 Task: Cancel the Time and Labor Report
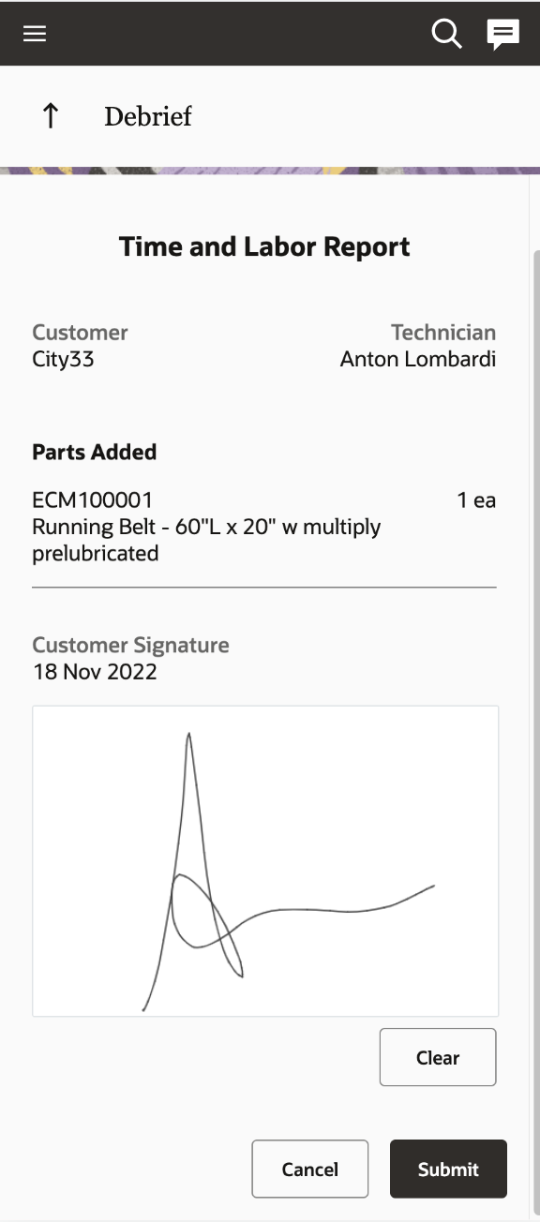pos(310,1169)
